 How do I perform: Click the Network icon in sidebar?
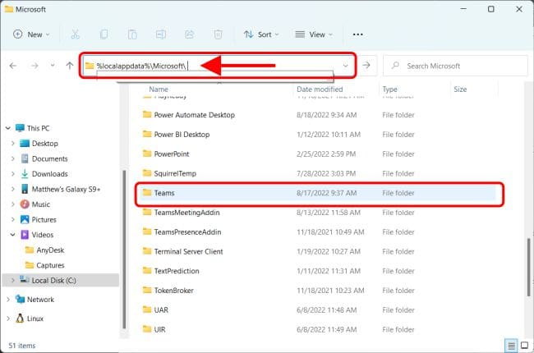coord(20,299)
